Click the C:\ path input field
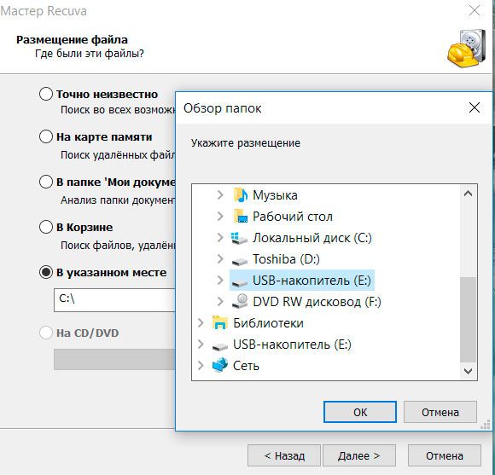 click(x=114, y=299)
